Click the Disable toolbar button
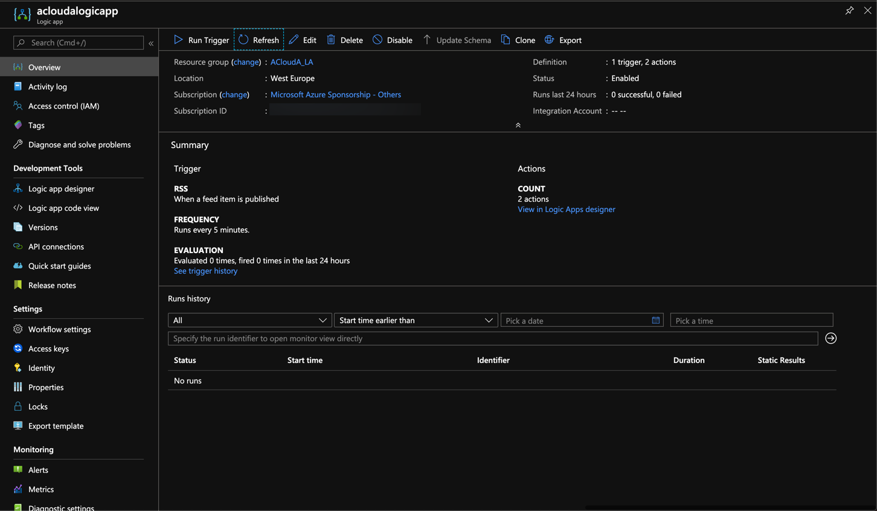This screenshot has height=511, width=877. pyautogui.click(x=393, y=40)
